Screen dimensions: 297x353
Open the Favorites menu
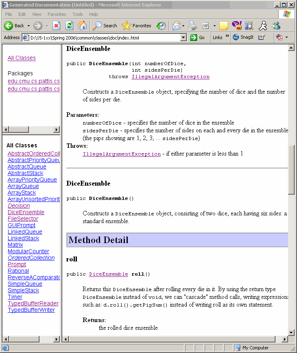57,14
